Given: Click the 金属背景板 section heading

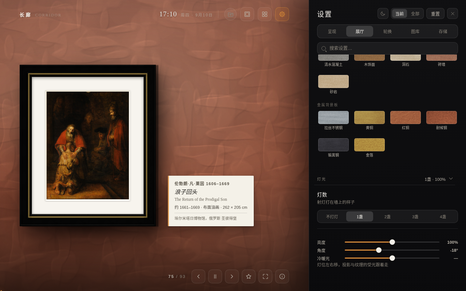Looking at the screenshot, I should pyautogui.click(x=327, y=105).
